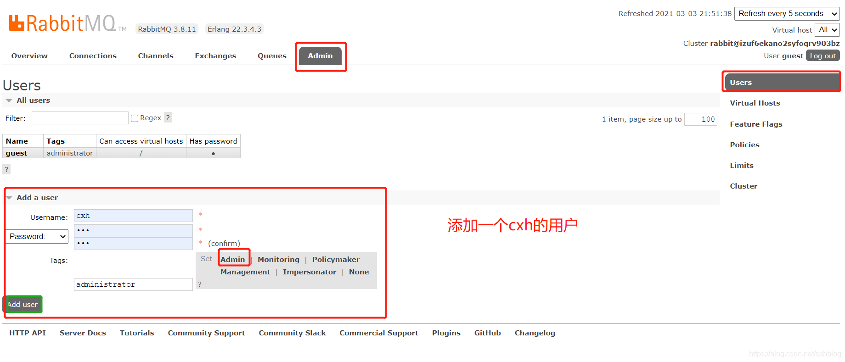Open the Admin tab
845x362 pixels.
320,56
